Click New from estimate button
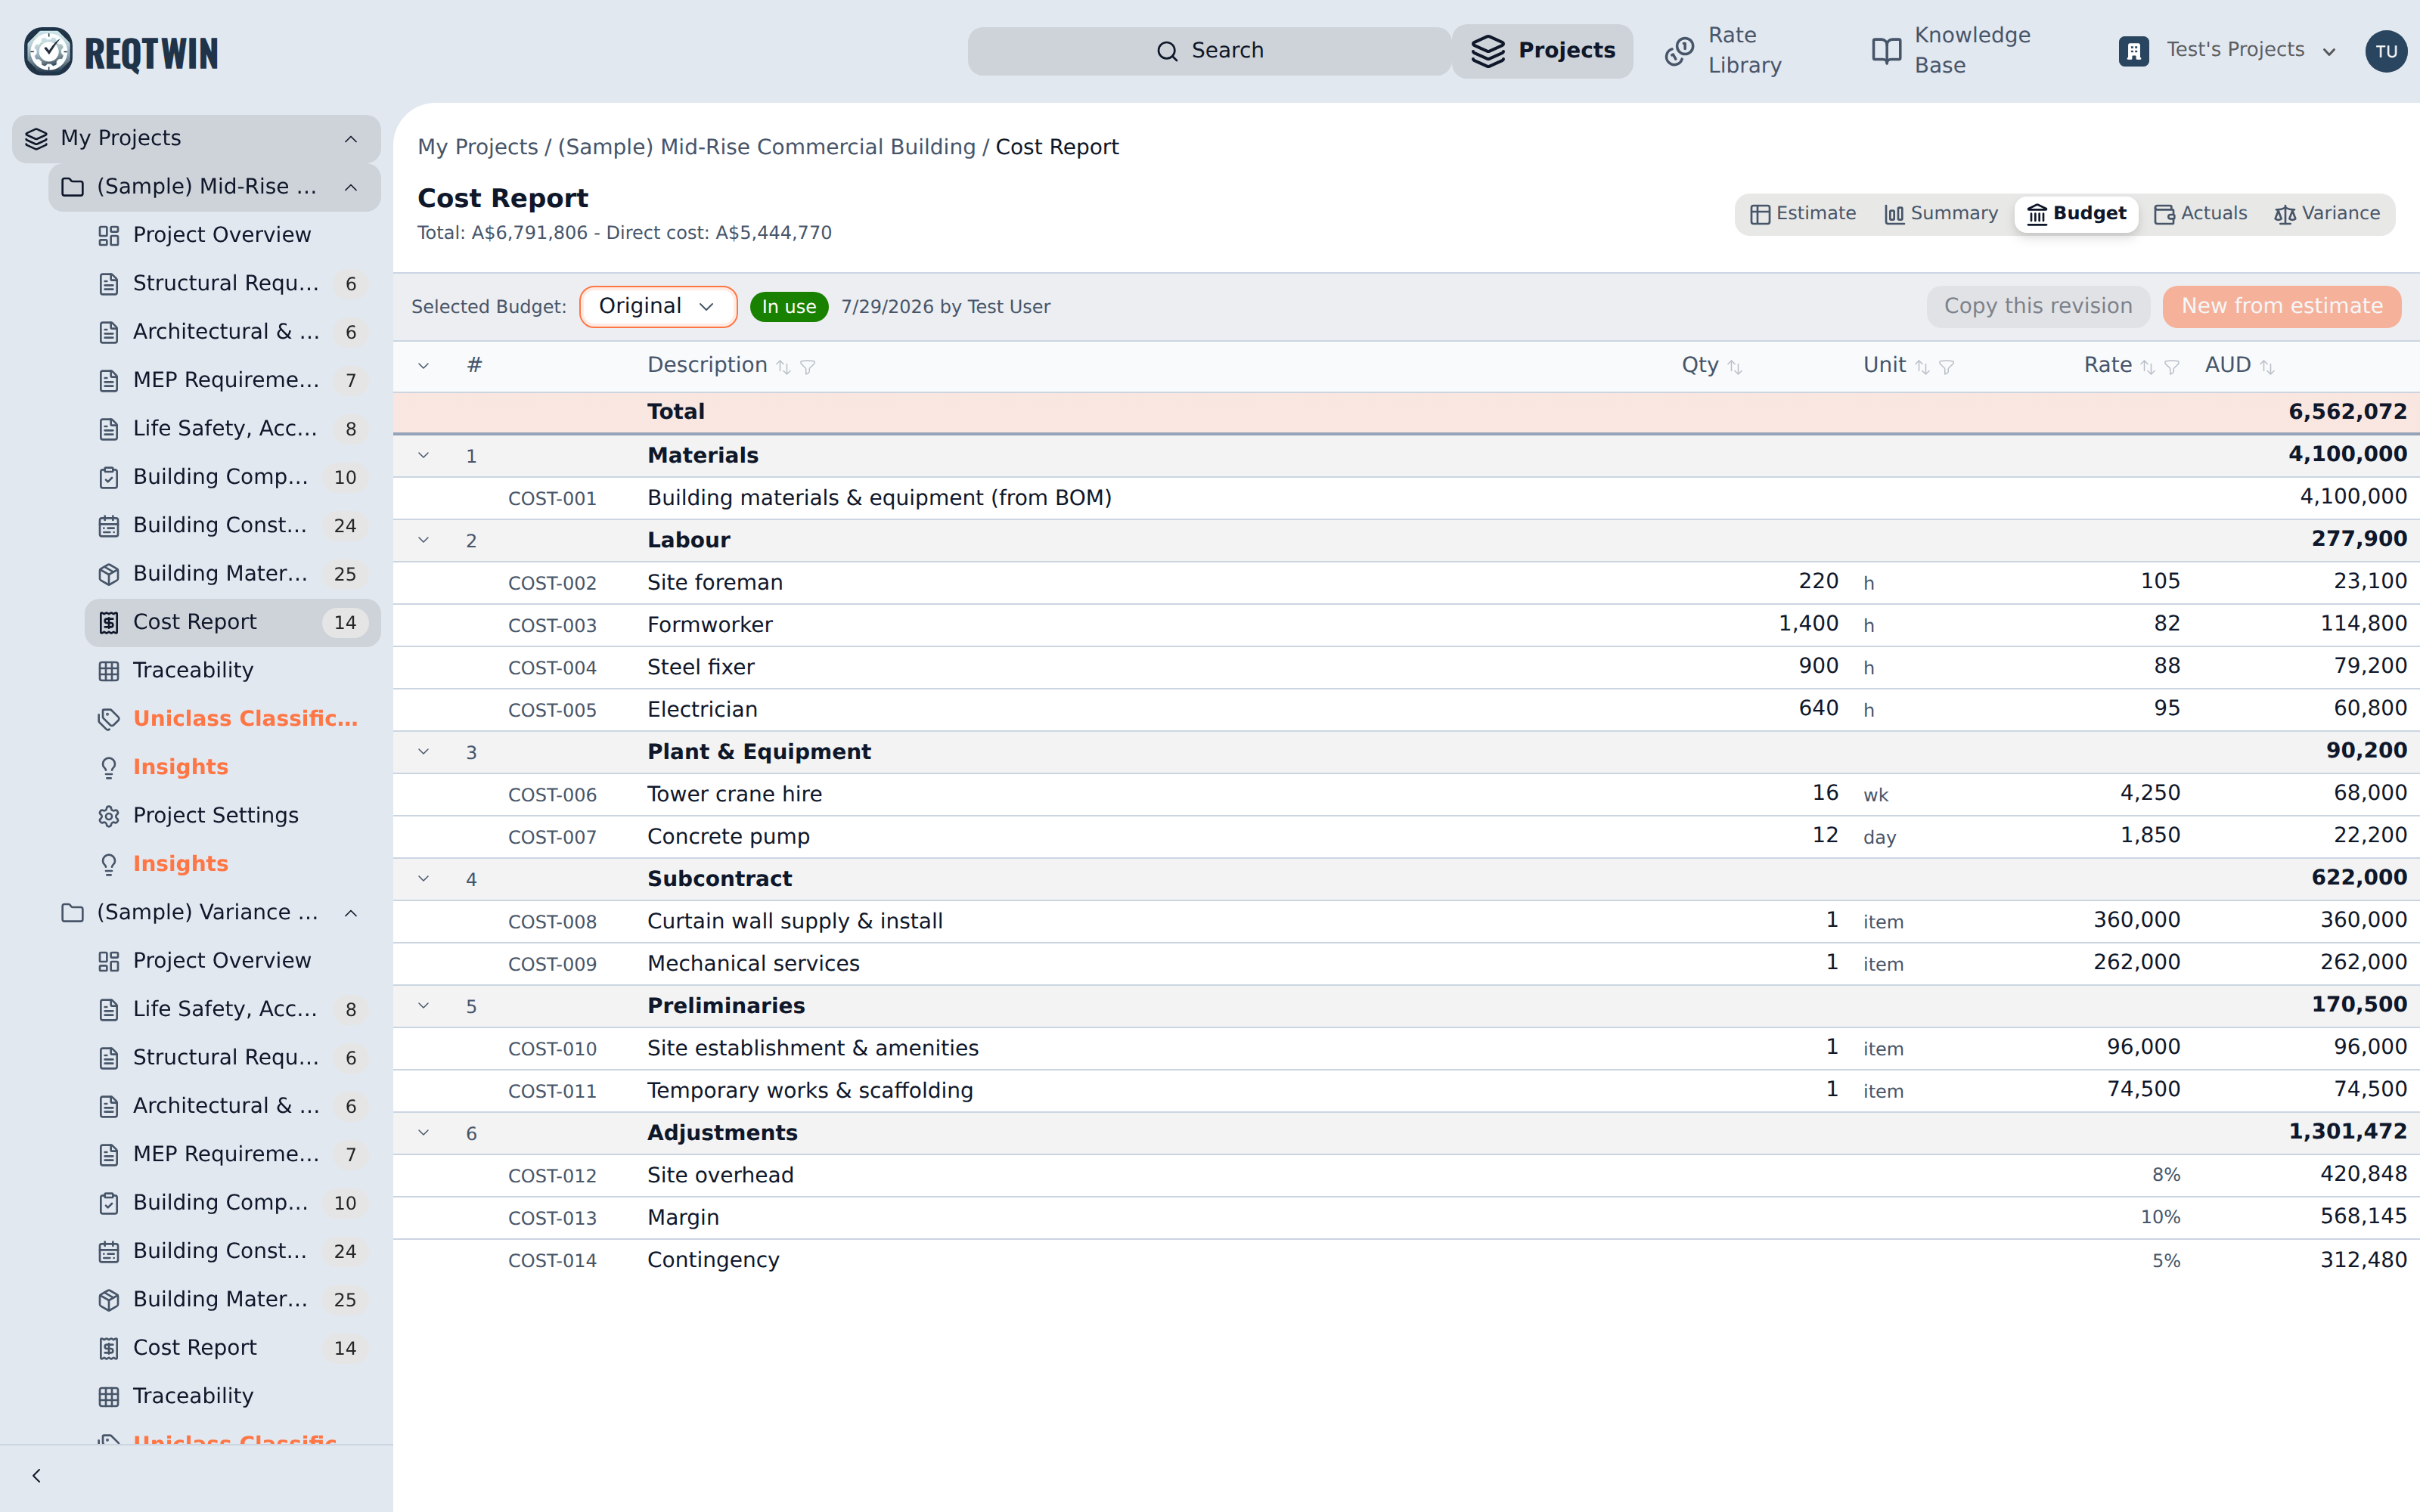2420x1512 pixels. click(x=2282, y=307)
